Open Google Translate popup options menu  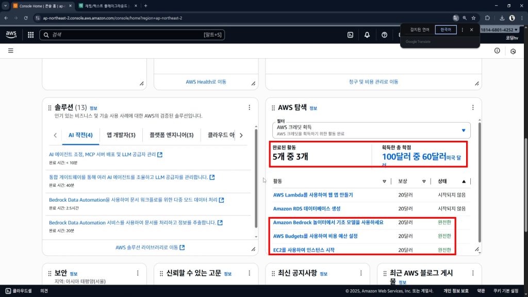point(463,29)
